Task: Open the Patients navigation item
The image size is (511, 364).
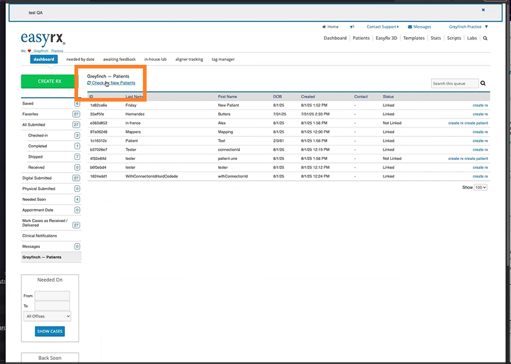Action: 361,38
